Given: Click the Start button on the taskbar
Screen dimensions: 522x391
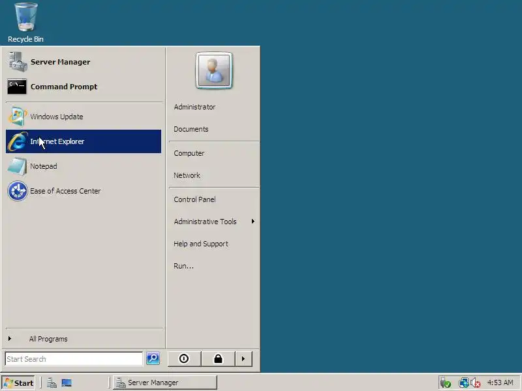Looking at the screenshot, I should point(19,383).
